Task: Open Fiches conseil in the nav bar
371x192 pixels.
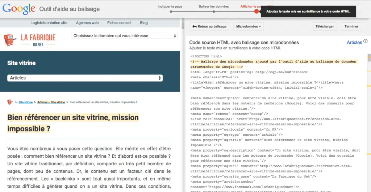Action: (119, 23)
